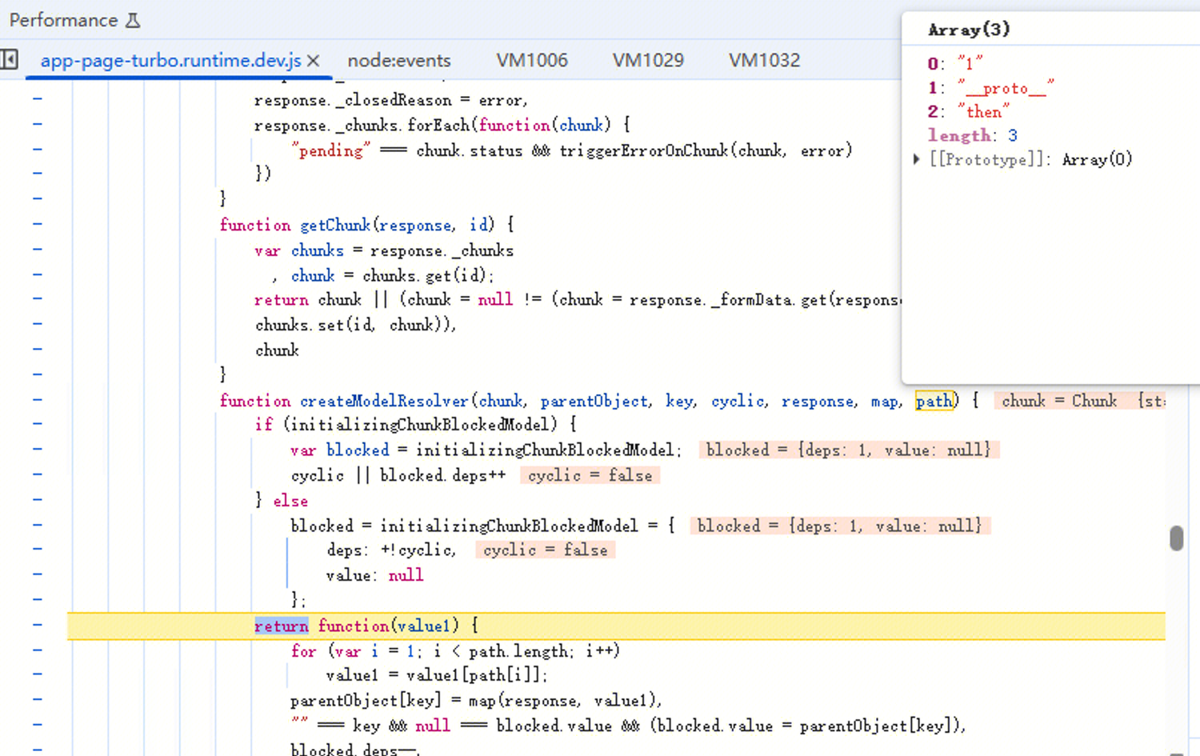Screen dimensions: 1200x756
Task: Toggle the navigator sidebar icon
Action: tap(10, 60)
